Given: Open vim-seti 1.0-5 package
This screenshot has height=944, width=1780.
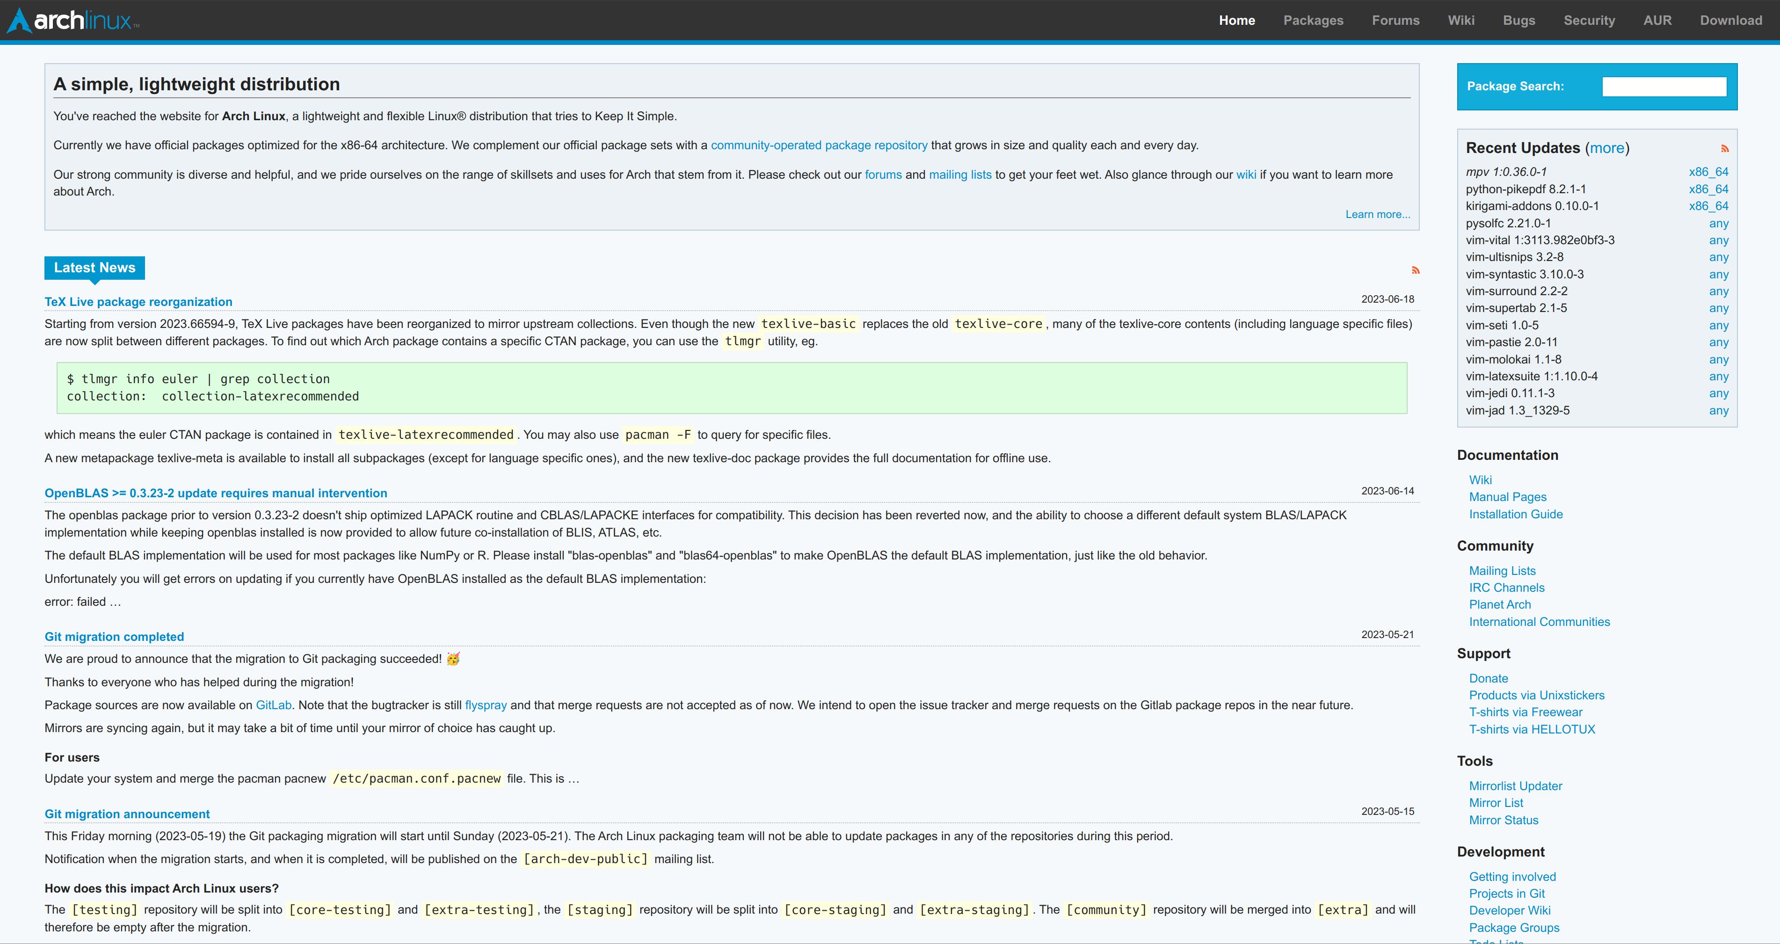Looking at the screenshot, I should tap(1502, 326).
